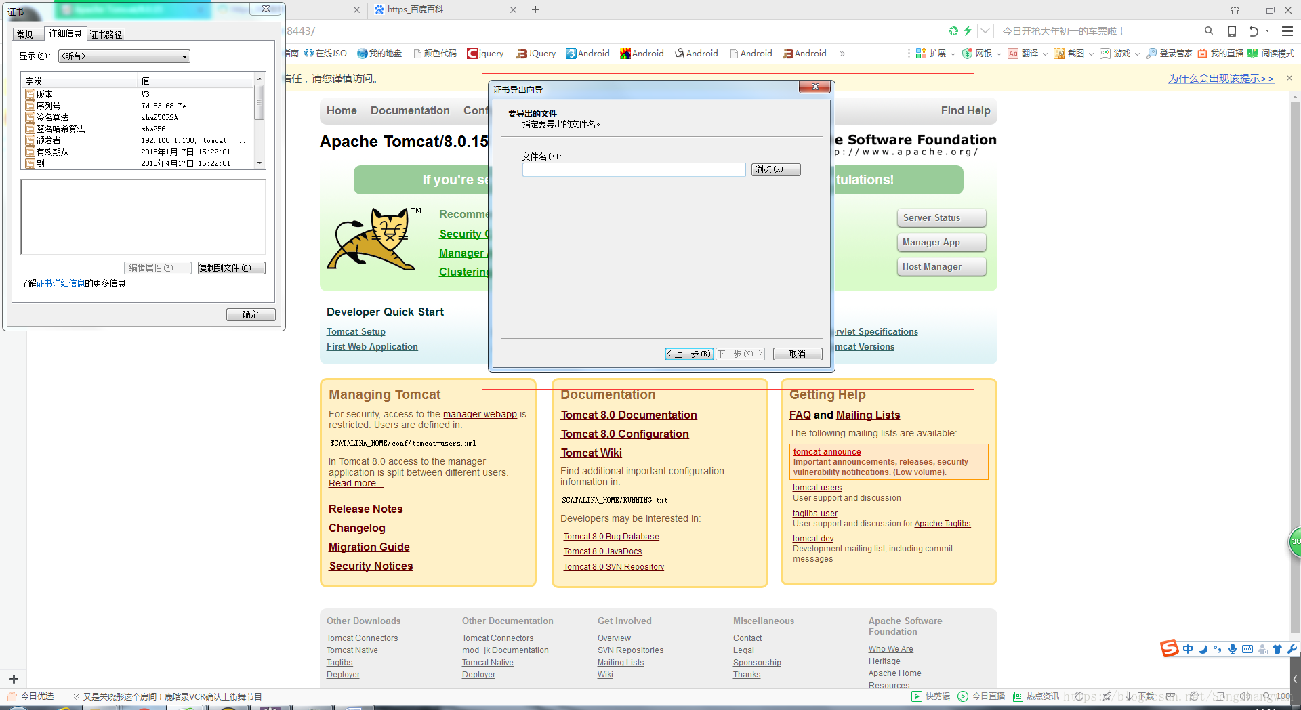Click the undo restore arrow icon
Screen dimensions: 1301x710
(1254, 31)
